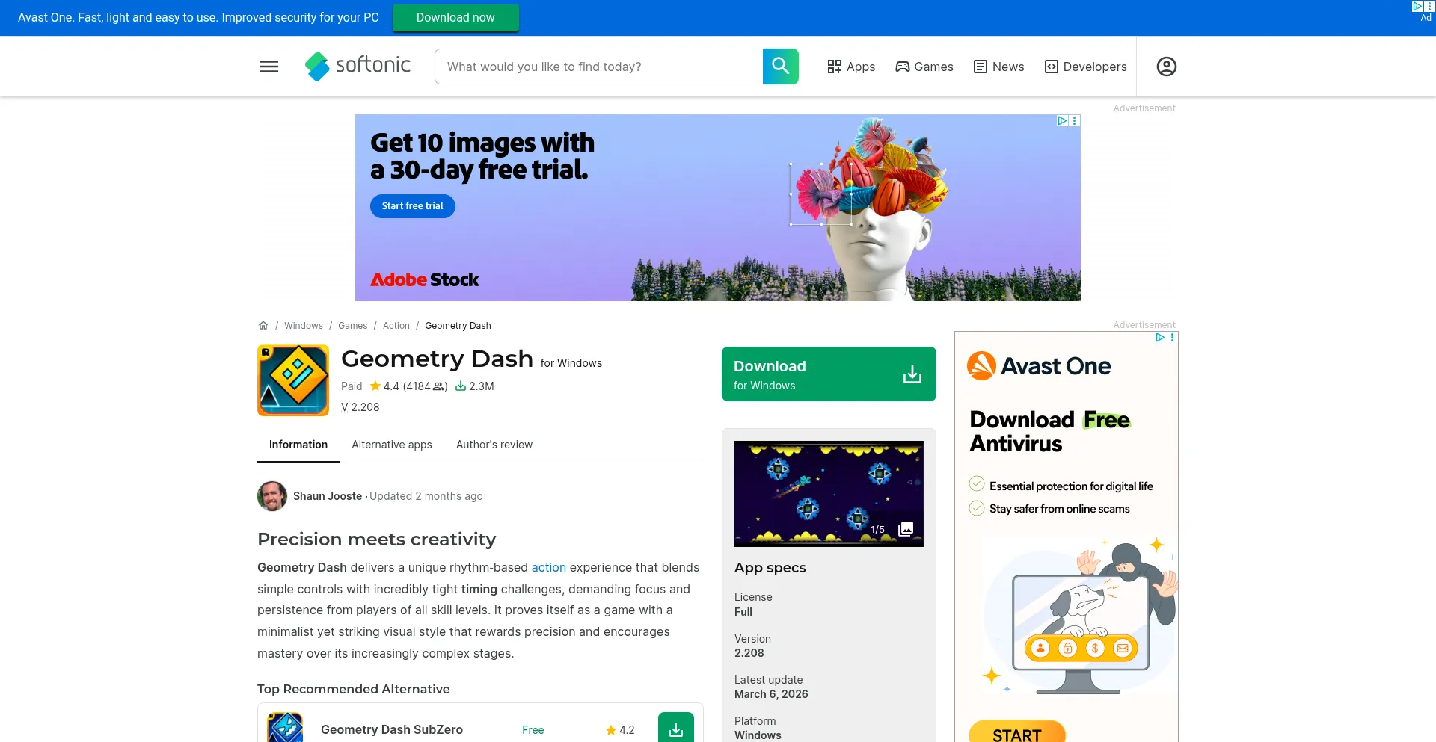Switch to the Author's review tab

494,445
